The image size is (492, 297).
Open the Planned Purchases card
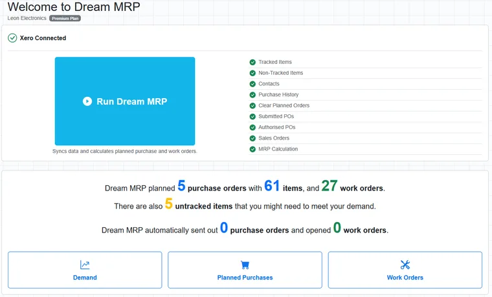[x=245, y=270]
